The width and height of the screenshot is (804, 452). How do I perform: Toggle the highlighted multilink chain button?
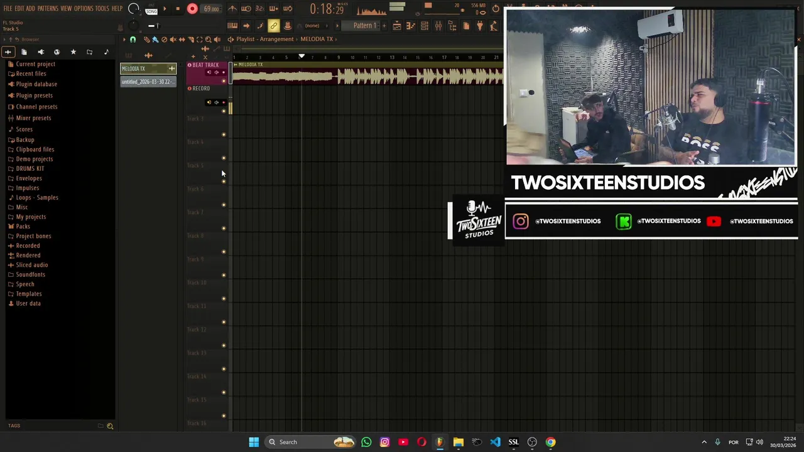point(274,26)
